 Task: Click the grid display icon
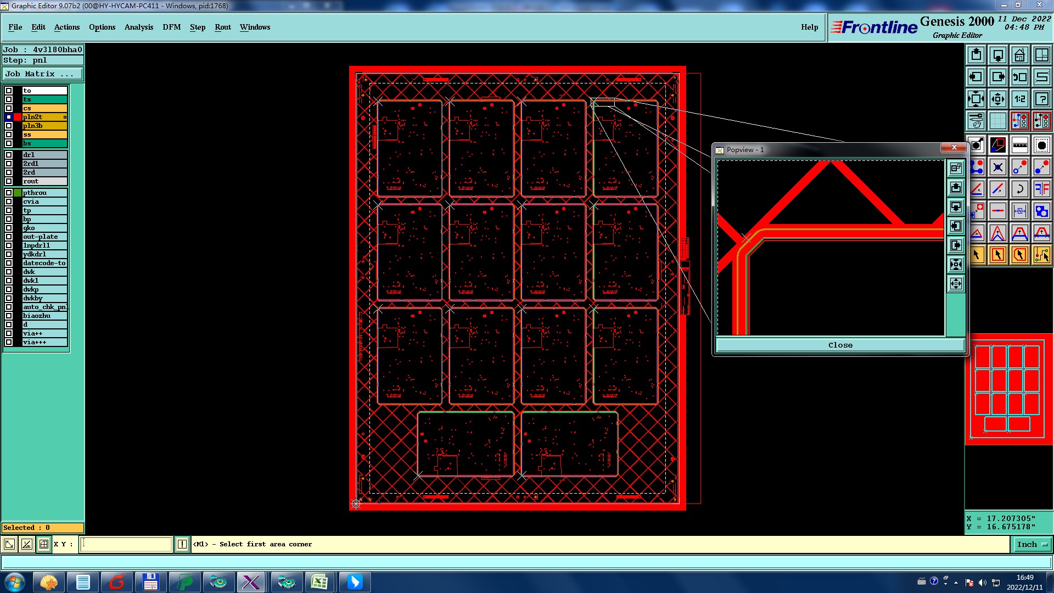coord(997,121)
